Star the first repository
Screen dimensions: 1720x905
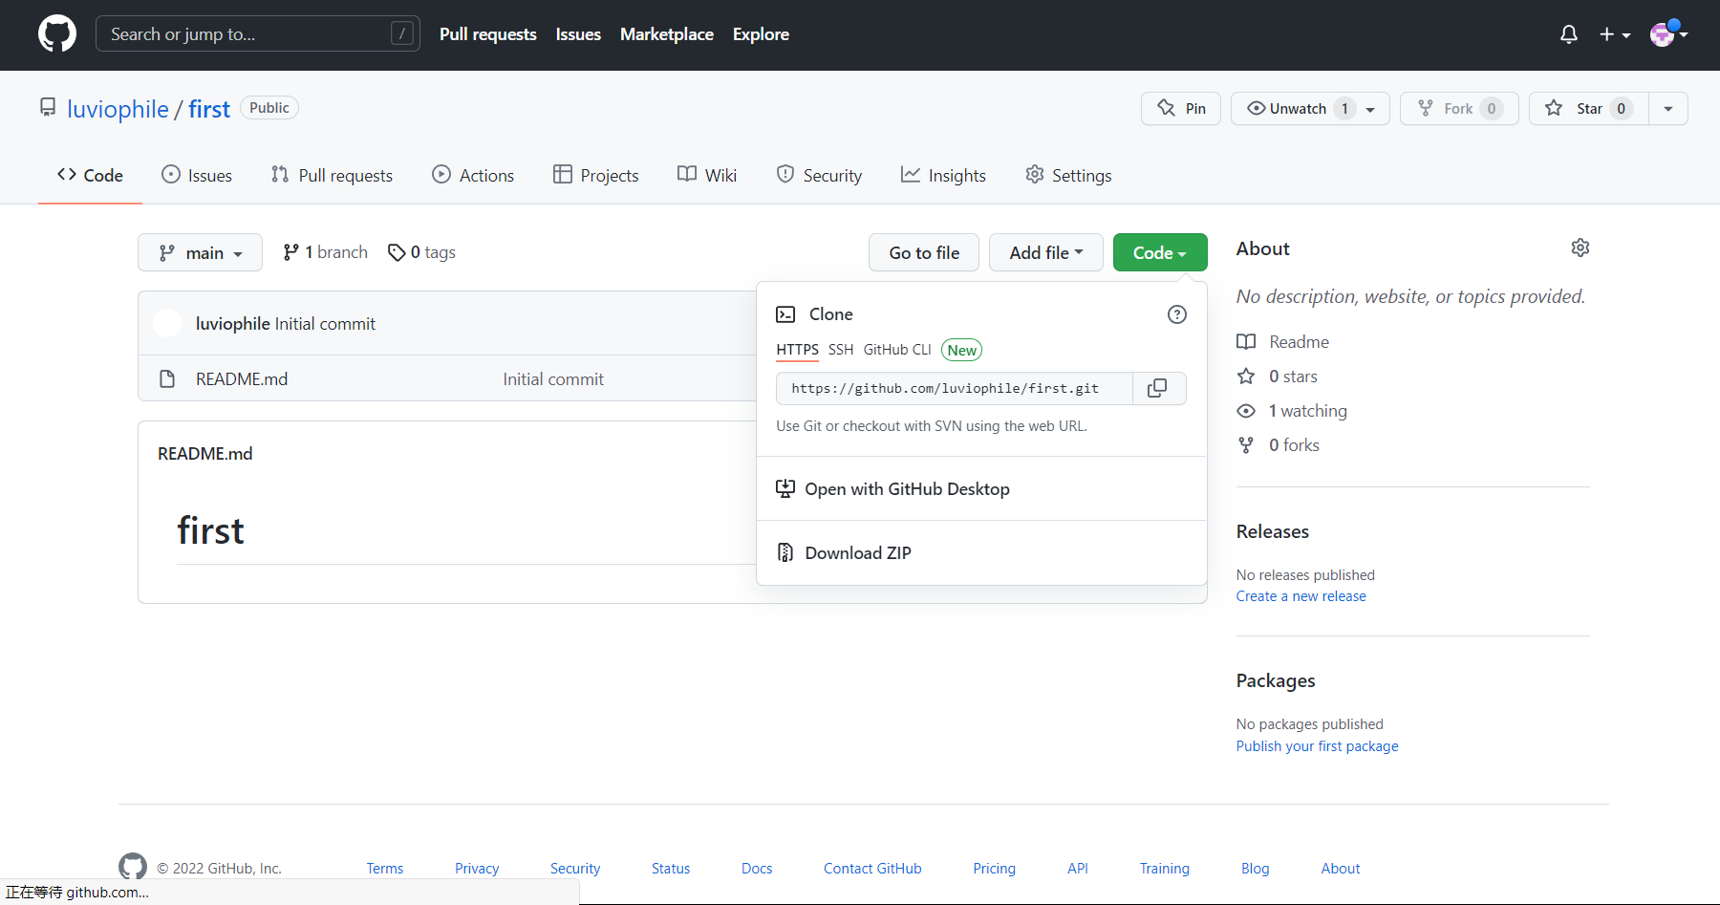click(1588, 108)
